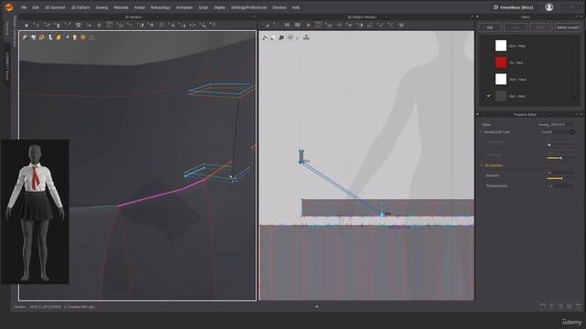Viewport: 586px width, 329px height.
Task: Open EveryWear (Beta) button
Action: click(513, 7)
